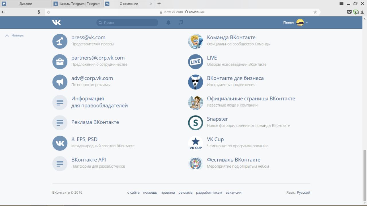367x206 pixels.
Task: Open the partners@corp.vk.com link
Action: 98,58
